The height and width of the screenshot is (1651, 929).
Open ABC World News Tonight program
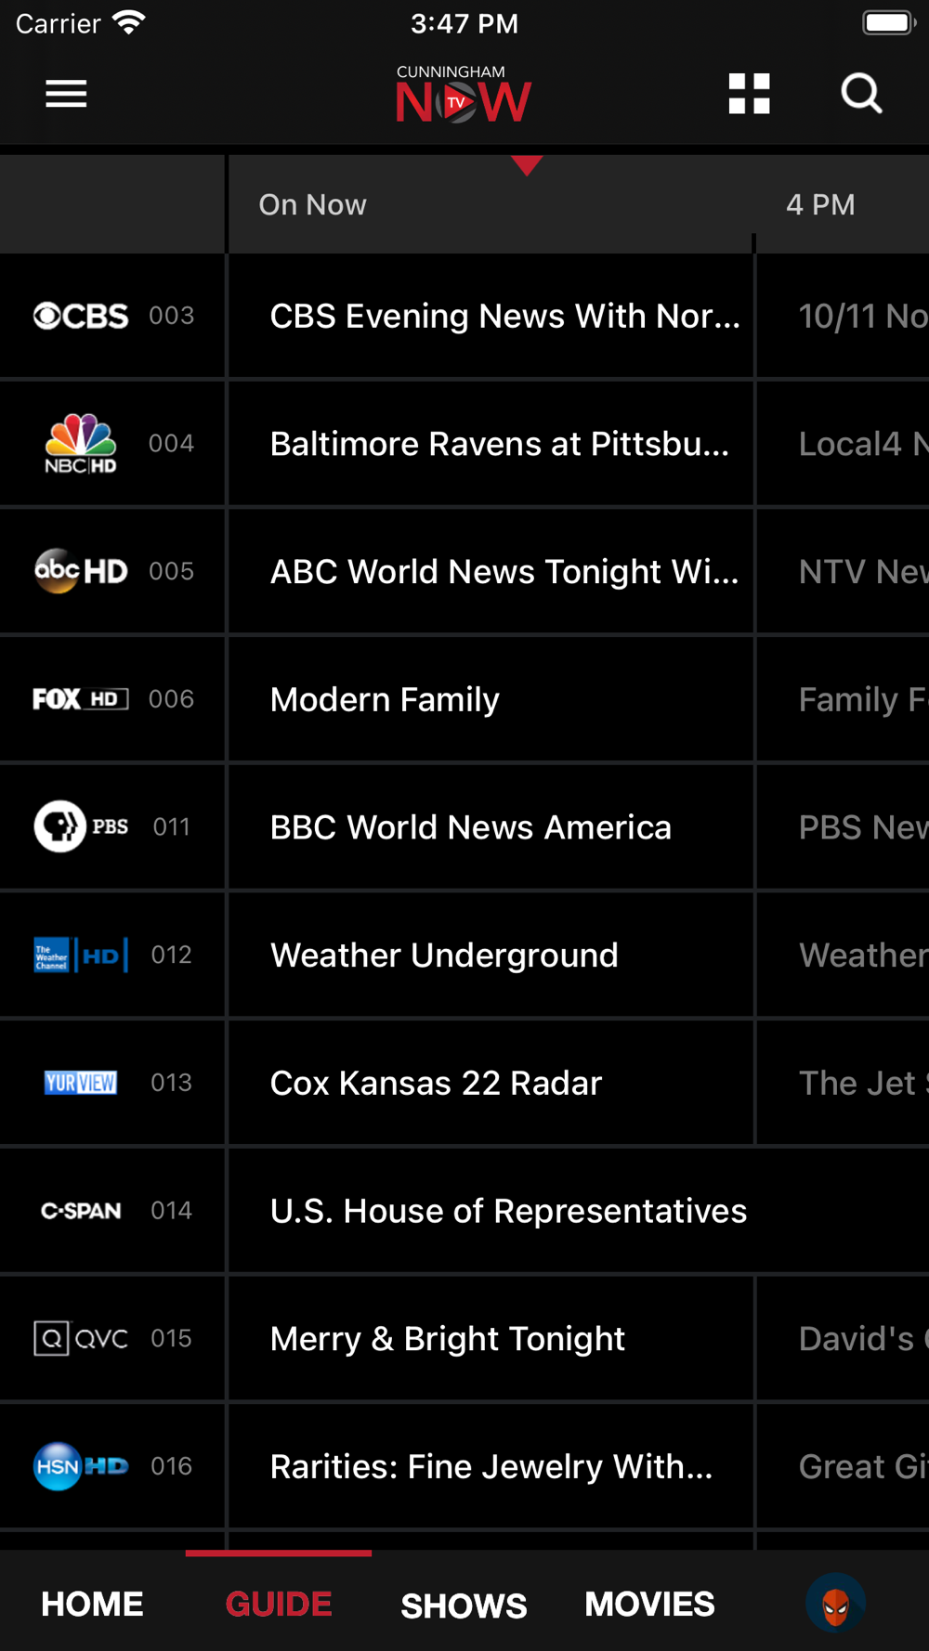click(x=491, y=571)
